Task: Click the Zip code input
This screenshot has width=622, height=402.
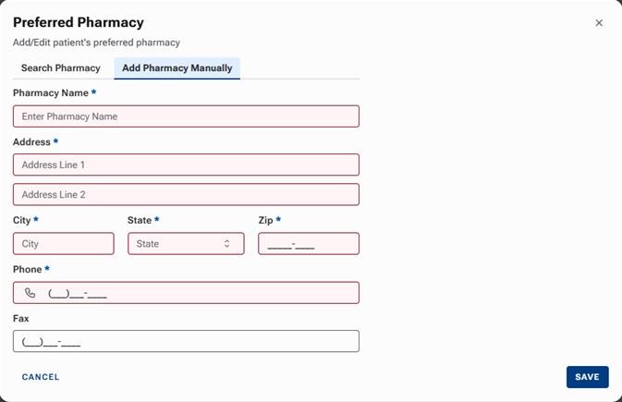Action: (308, 244)
